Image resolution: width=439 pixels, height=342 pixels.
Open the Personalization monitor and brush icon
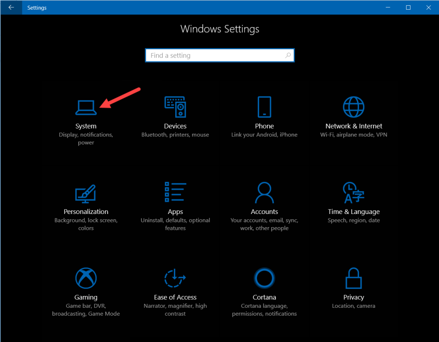[86, 193]
